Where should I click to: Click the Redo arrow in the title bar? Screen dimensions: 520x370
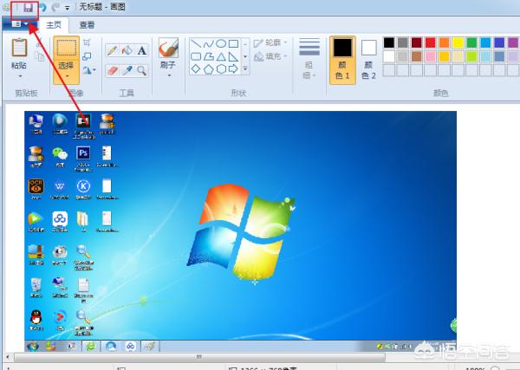(55, 7)
